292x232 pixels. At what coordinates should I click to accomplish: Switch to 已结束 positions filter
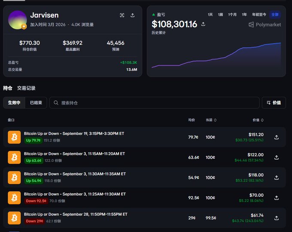(x=36, y=102)
